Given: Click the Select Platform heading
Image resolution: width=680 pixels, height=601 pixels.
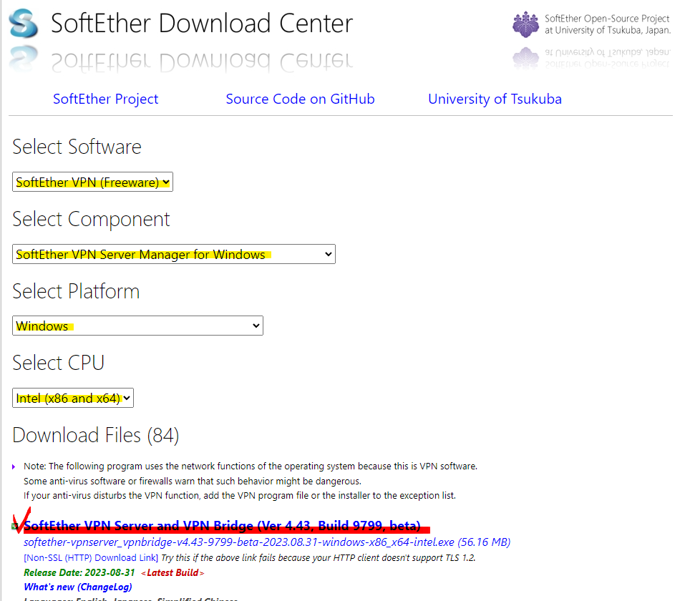Looking at the screenshot, I should tap(76, 291).
